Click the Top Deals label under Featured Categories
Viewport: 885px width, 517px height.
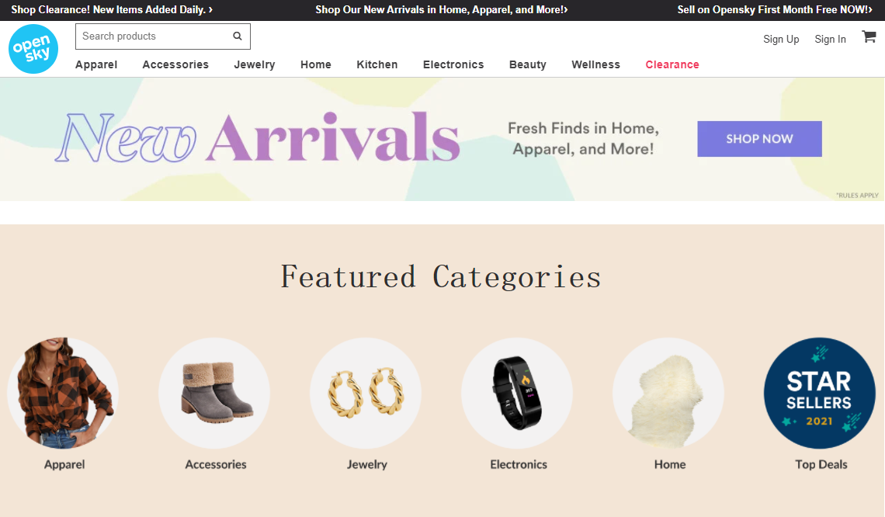[x=821, y=464]
